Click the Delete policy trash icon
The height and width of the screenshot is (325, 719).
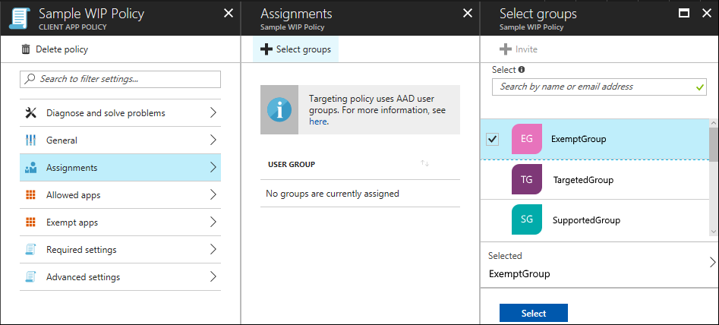click(x=27, y=49)
